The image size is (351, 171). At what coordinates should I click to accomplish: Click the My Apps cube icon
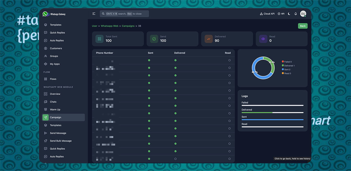46,64
